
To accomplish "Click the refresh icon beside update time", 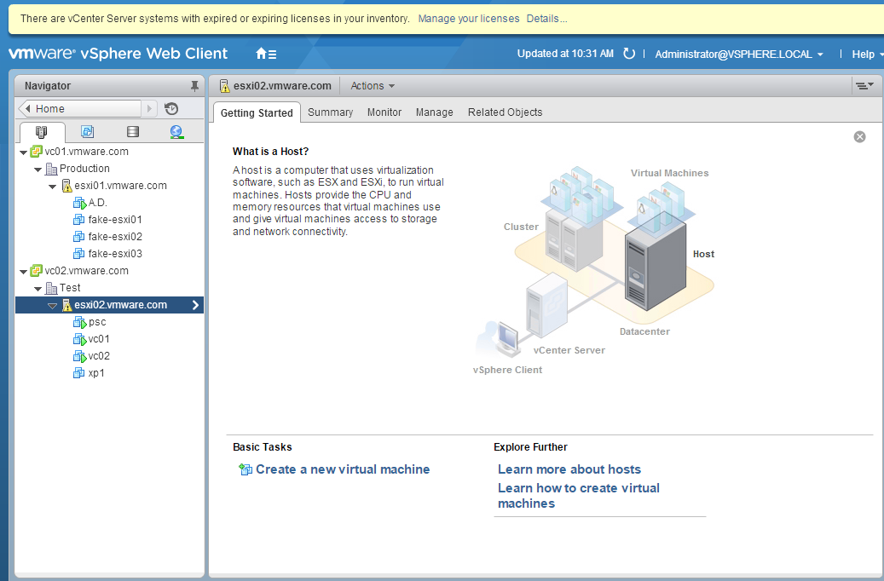I will [x=628, y=54].
